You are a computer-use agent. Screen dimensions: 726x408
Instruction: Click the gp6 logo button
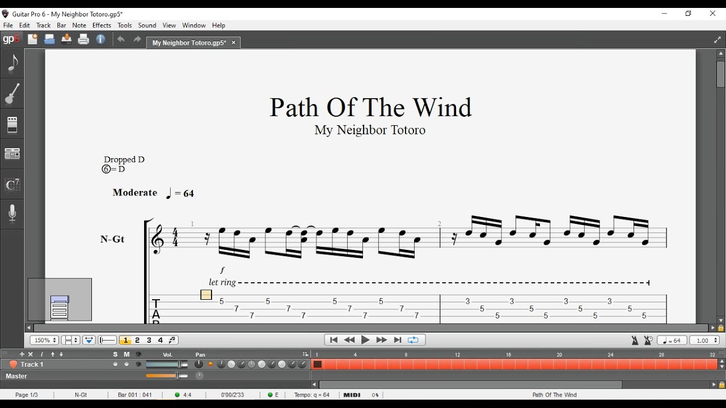[x=11, y=39]
